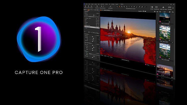Move the Contraste slider in Exposición

point(93,38)
